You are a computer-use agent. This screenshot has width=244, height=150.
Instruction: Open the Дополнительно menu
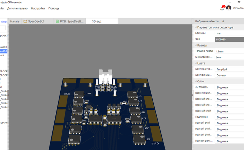17,8
